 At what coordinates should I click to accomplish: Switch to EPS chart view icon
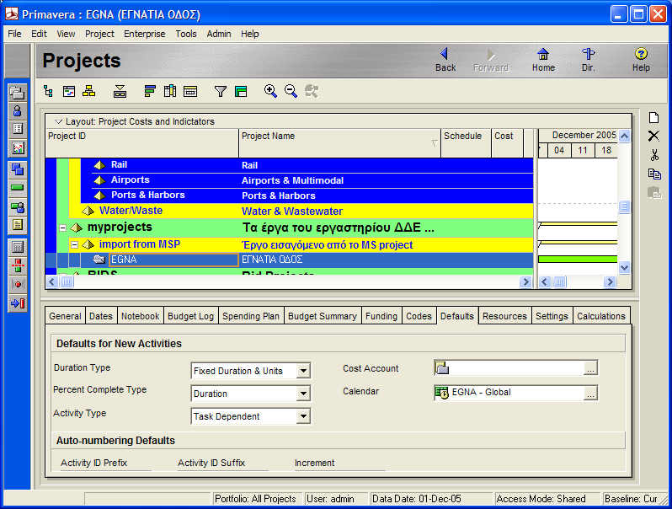click(89, 91)
